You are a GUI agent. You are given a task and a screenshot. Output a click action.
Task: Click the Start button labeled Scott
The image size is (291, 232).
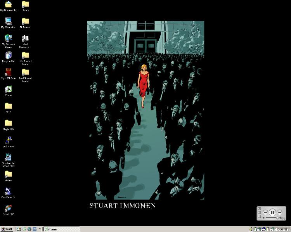point(7,229)
